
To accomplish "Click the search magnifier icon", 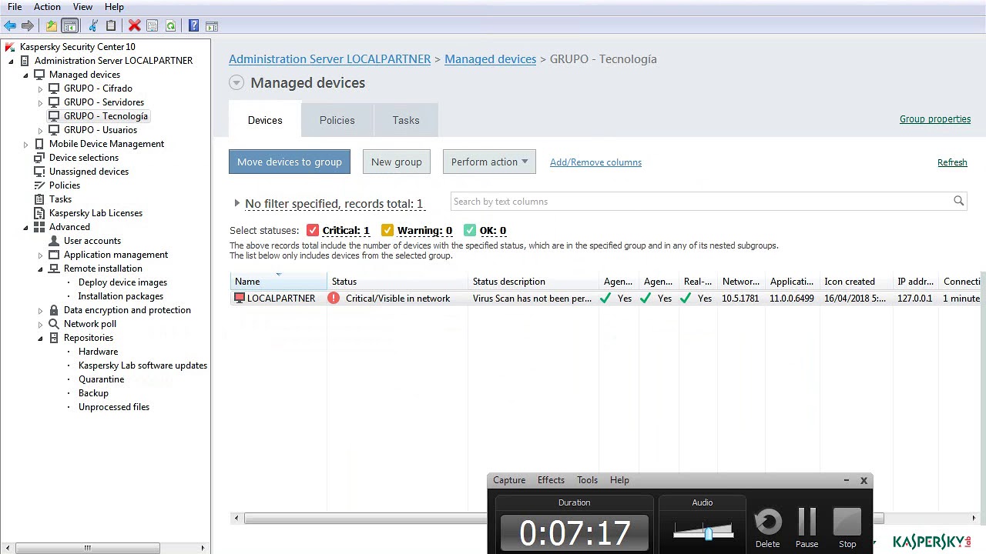I will 958,202.
